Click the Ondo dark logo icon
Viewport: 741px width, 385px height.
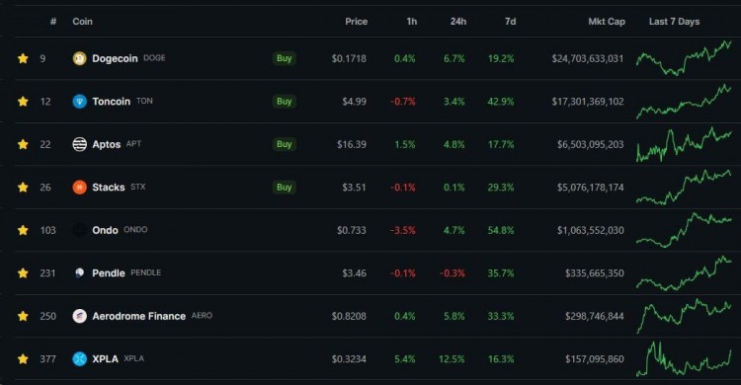[x=79, y=230]
